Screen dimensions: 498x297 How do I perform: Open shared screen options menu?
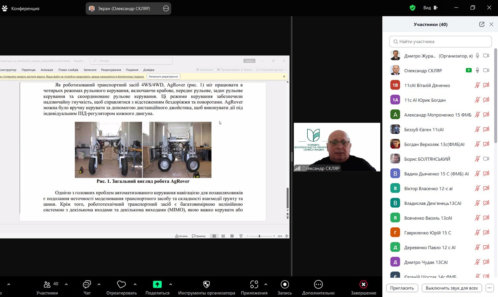[x=166, y=9]
